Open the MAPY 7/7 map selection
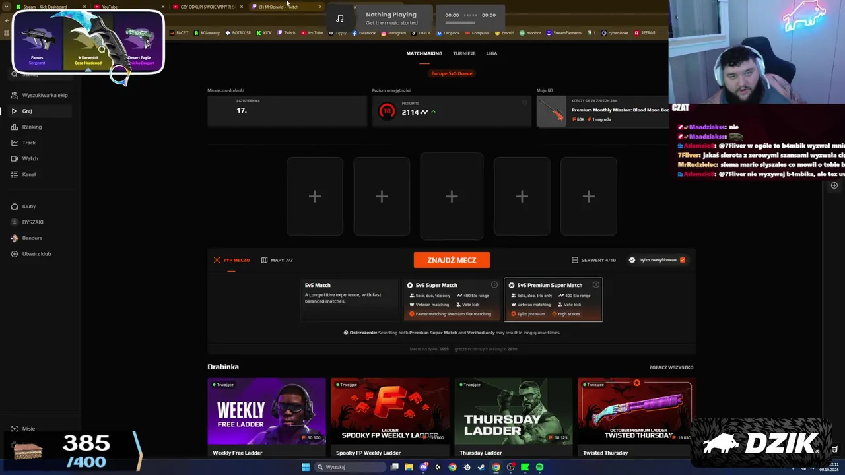845x475 pixels. [277, 260]
